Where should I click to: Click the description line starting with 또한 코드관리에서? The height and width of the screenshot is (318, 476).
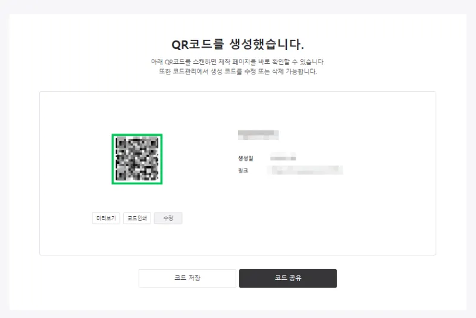click(x=237, y=71)
